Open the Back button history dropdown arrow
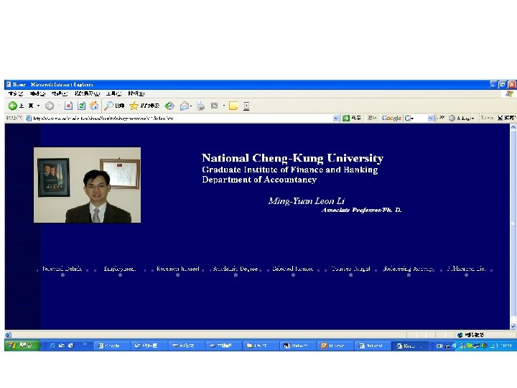This screenshot has width=517, height=388. (38, 106)
